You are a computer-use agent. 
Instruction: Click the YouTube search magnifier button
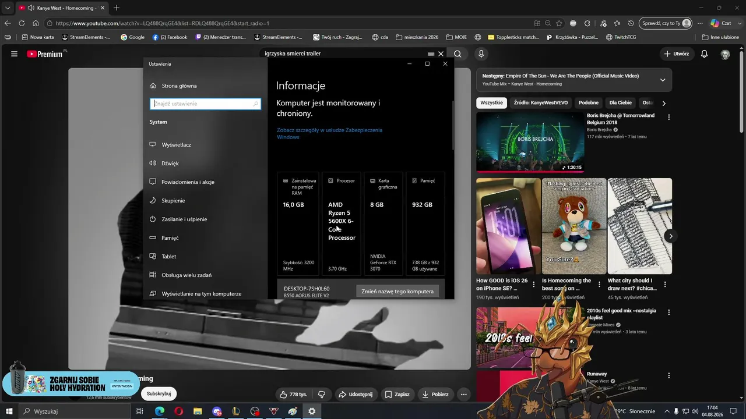[x=458, y=54]
